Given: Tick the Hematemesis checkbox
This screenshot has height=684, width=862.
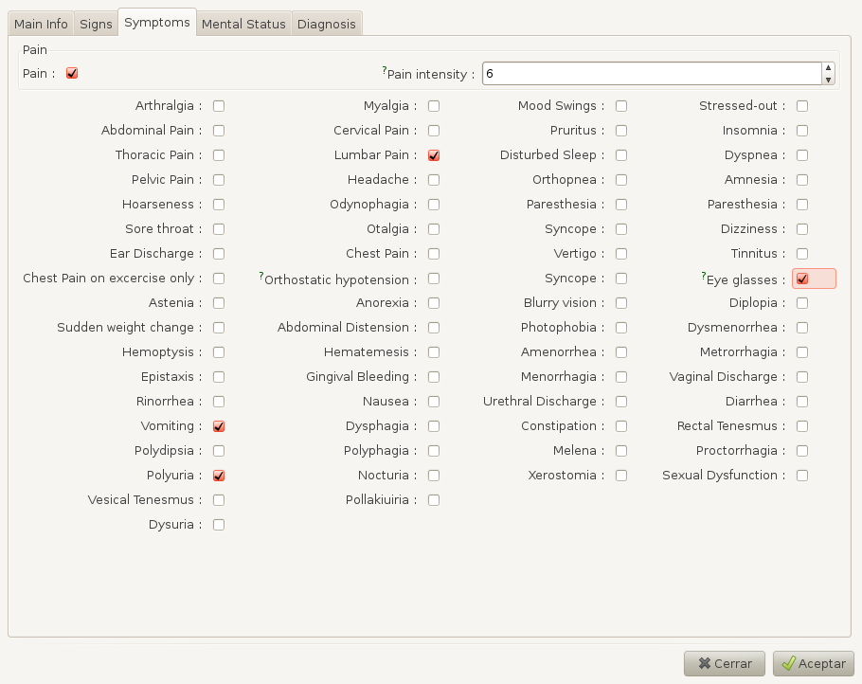Looking at the screenshot, I should 434,352.
